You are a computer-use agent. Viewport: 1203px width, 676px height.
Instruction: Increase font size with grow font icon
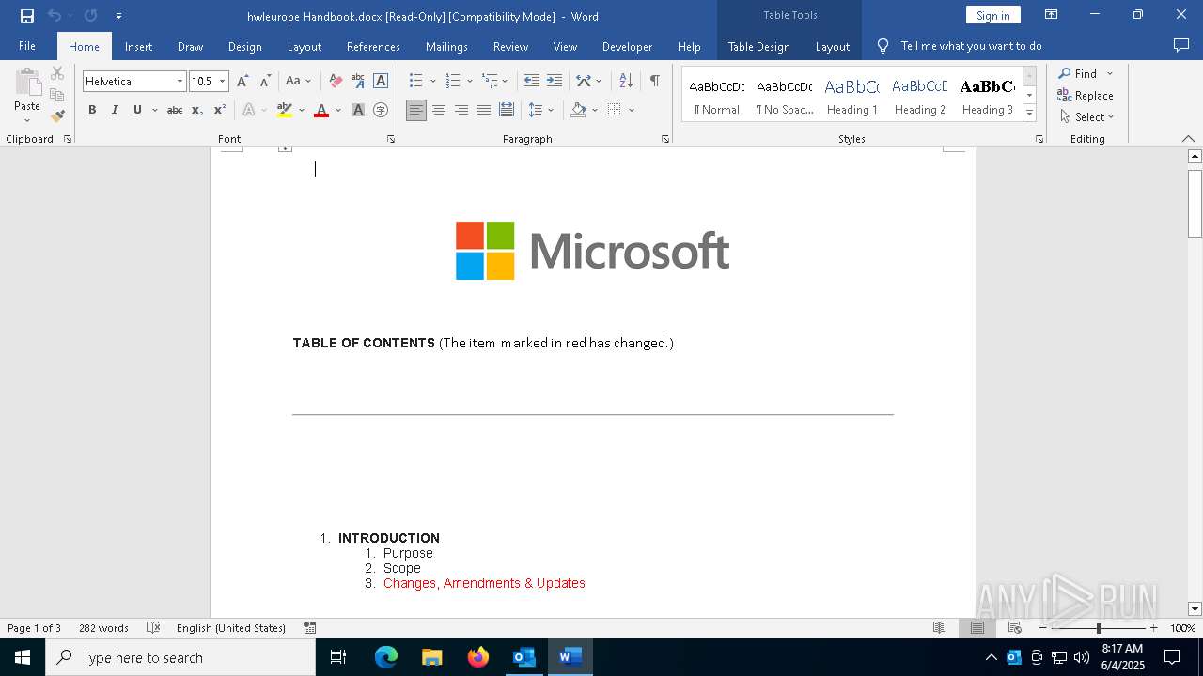pos(242,81)
